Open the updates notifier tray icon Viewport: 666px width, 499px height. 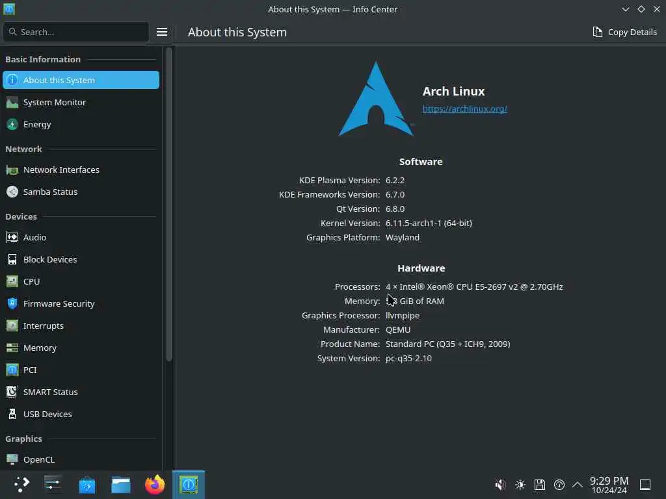click(559, 485)
